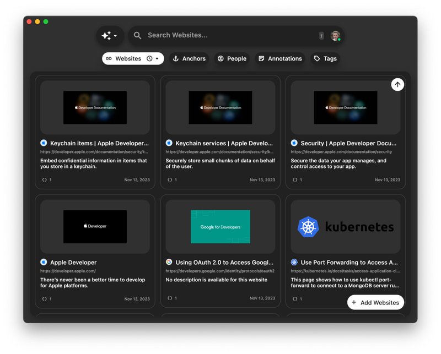Open the user profile avatar
The width and height of the screenshot is (441, 354).
[x=335, y=36]
